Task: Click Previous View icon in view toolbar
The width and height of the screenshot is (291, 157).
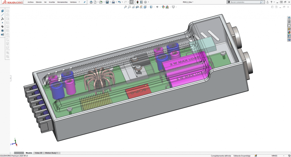Action: click(x=133, y=7)
